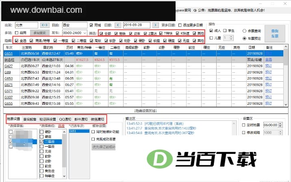291x182 pixels.
Task: Open train number link G89
Action: tap(8, 72)
